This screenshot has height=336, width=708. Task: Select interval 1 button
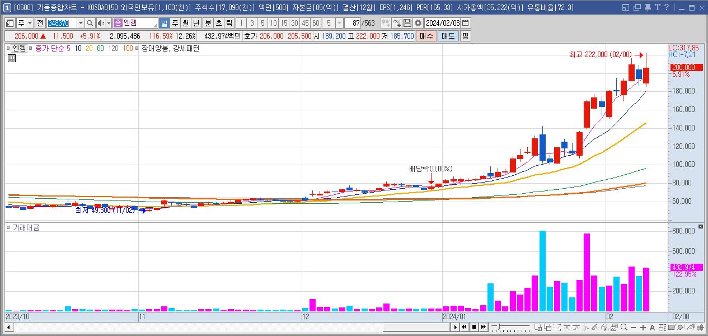[241, 23]
